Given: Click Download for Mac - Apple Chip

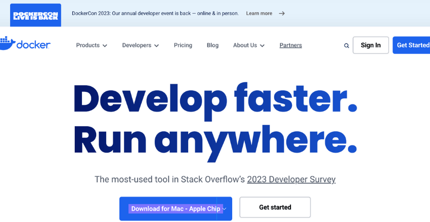Looking at the screenshot, I should tap(176, 209).
